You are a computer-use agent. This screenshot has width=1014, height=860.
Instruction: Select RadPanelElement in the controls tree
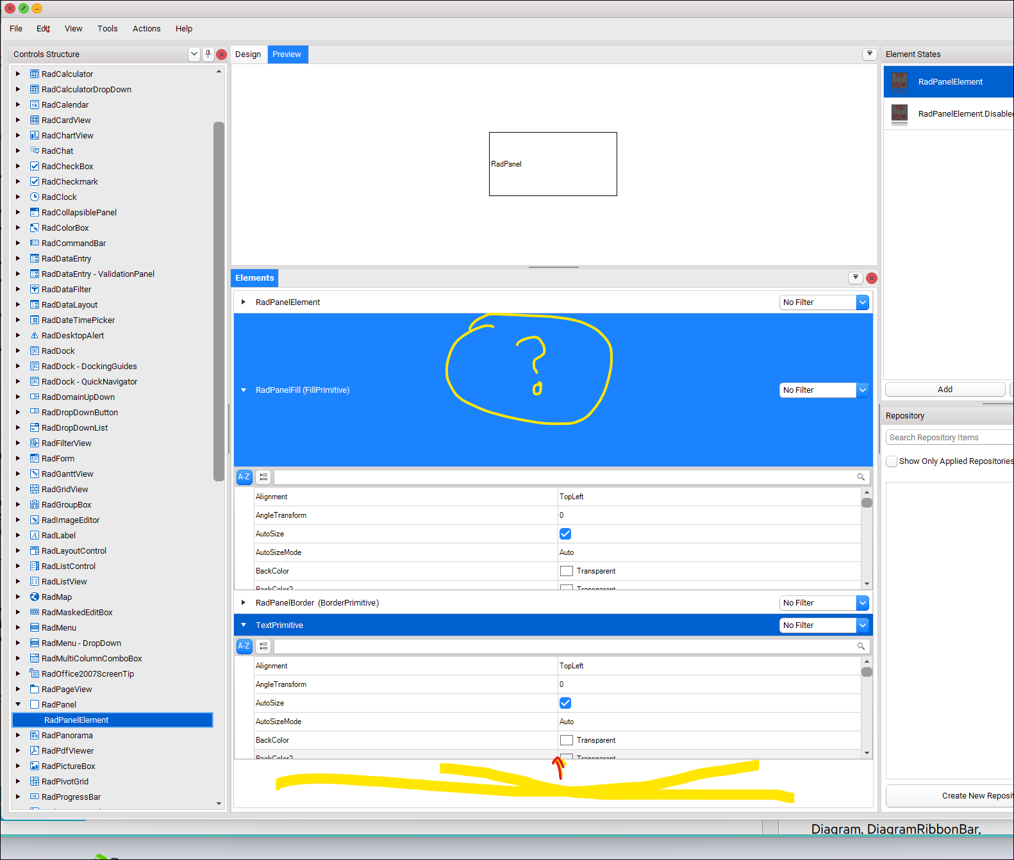(113, 720)
